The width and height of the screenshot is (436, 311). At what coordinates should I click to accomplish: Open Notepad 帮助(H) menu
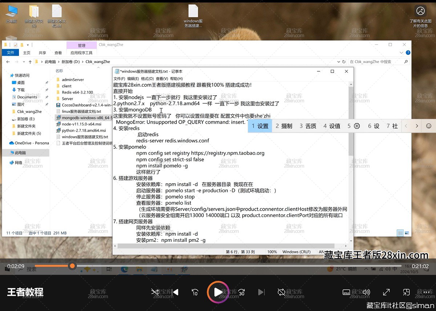click(x=176, y=79)
